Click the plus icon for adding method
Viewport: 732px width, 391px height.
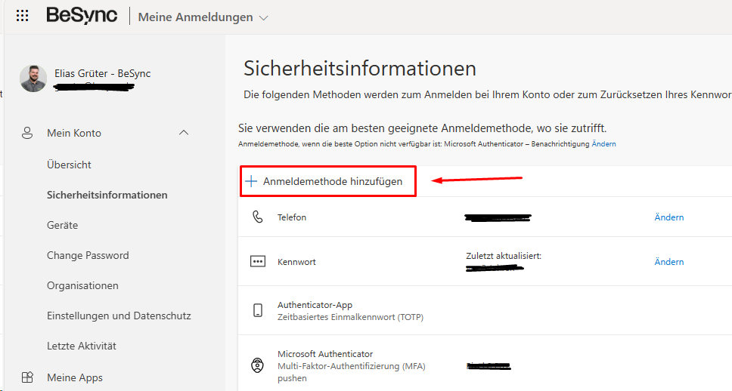251,182
